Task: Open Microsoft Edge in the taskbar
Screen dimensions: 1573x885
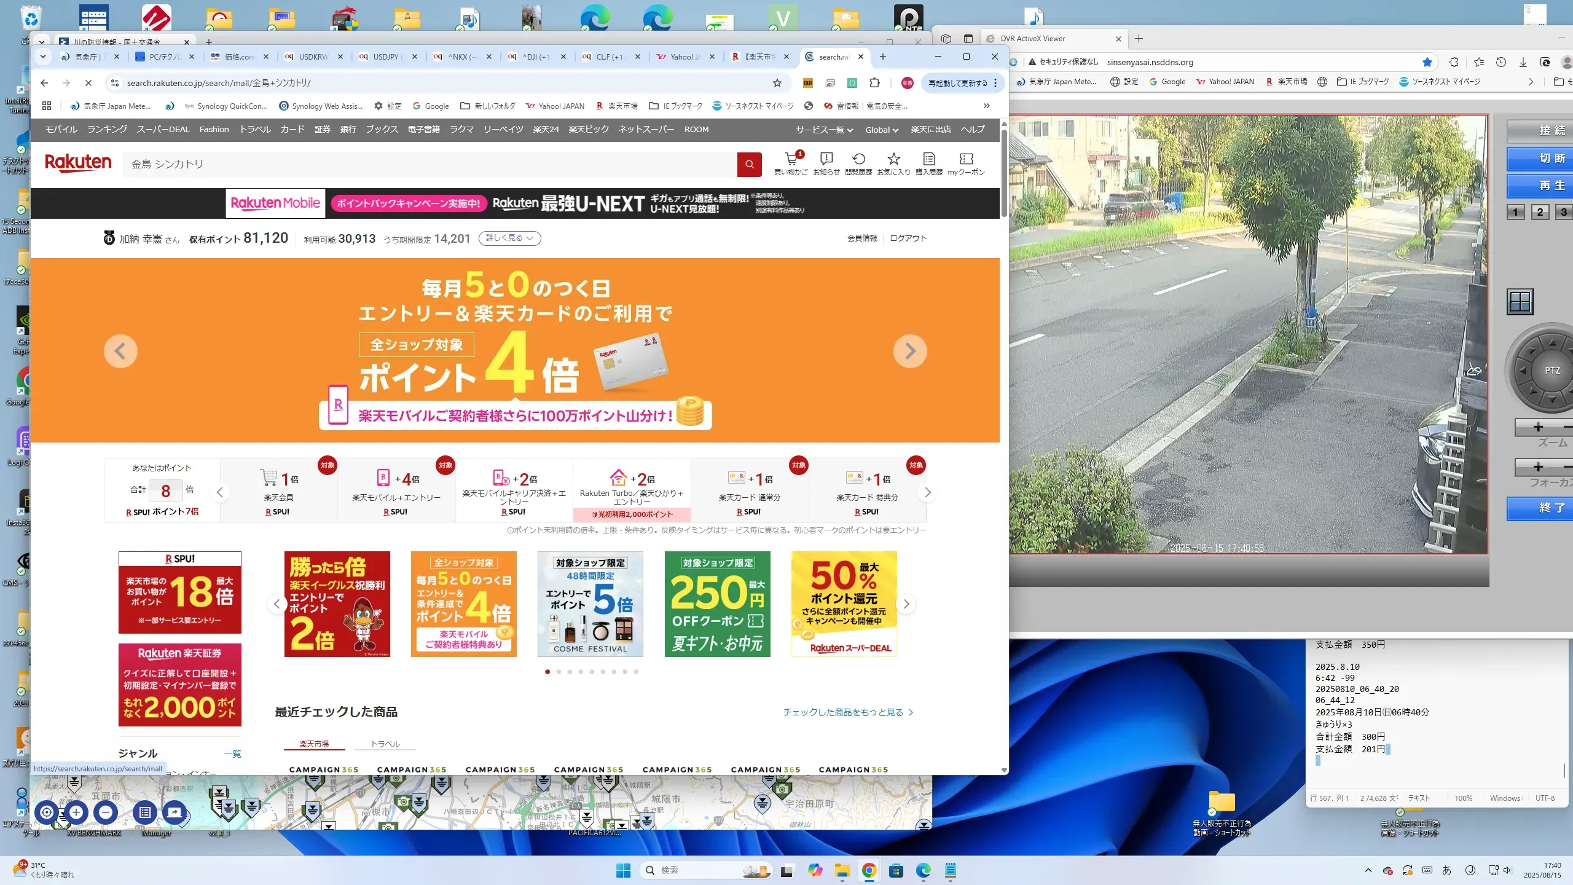Action: [x=923, y=870]
